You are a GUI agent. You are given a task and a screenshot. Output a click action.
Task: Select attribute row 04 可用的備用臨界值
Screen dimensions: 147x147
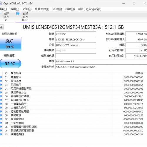[x=72, y=89]
